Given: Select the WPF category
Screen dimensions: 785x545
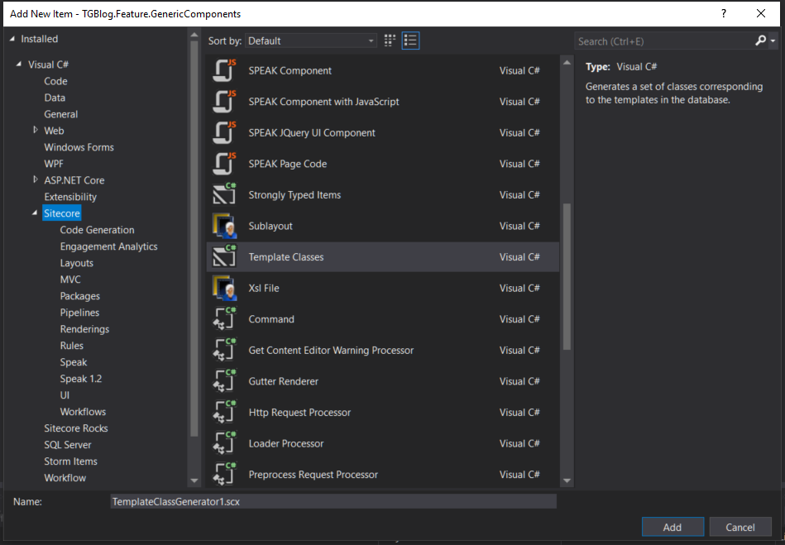Looking at the screenshot, I should tap(54, 164).
